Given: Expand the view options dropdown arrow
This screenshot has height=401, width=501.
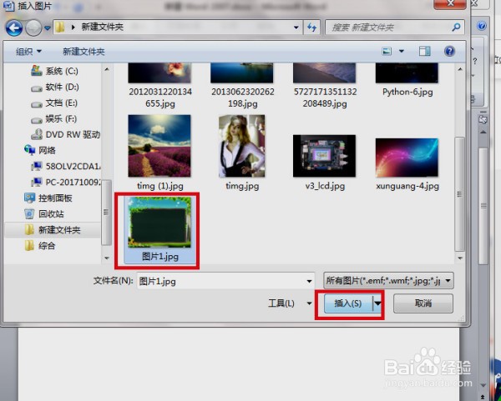Looking at the screenshot, I should pyautogui.click(x=402, y=51).
